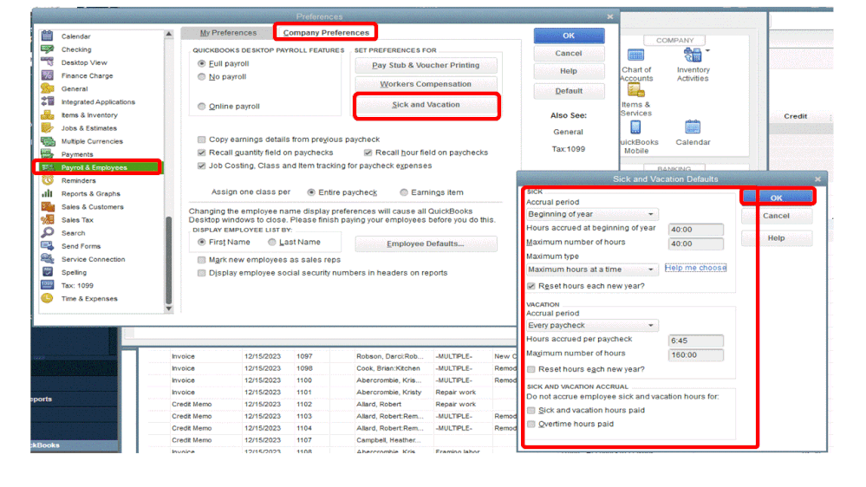Click the Reports & Graphs bar chart icon
Screen dimensions: 866x487
(48, 194)
